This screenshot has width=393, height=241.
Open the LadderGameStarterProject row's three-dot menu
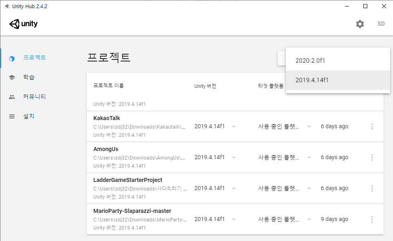click(372, 188)
